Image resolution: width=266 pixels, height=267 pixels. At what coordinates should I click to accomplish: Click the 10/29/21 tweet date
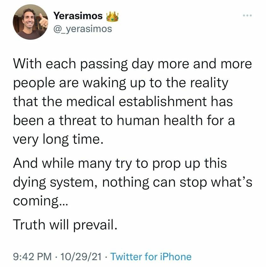77,256
